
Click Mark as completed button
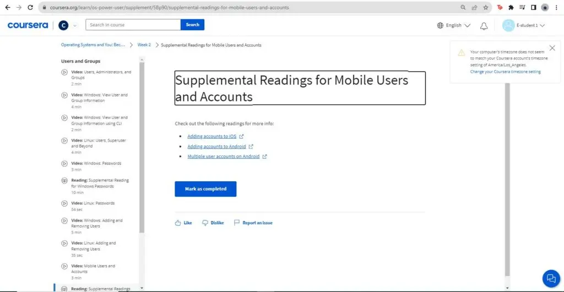[x=206, y=189]
